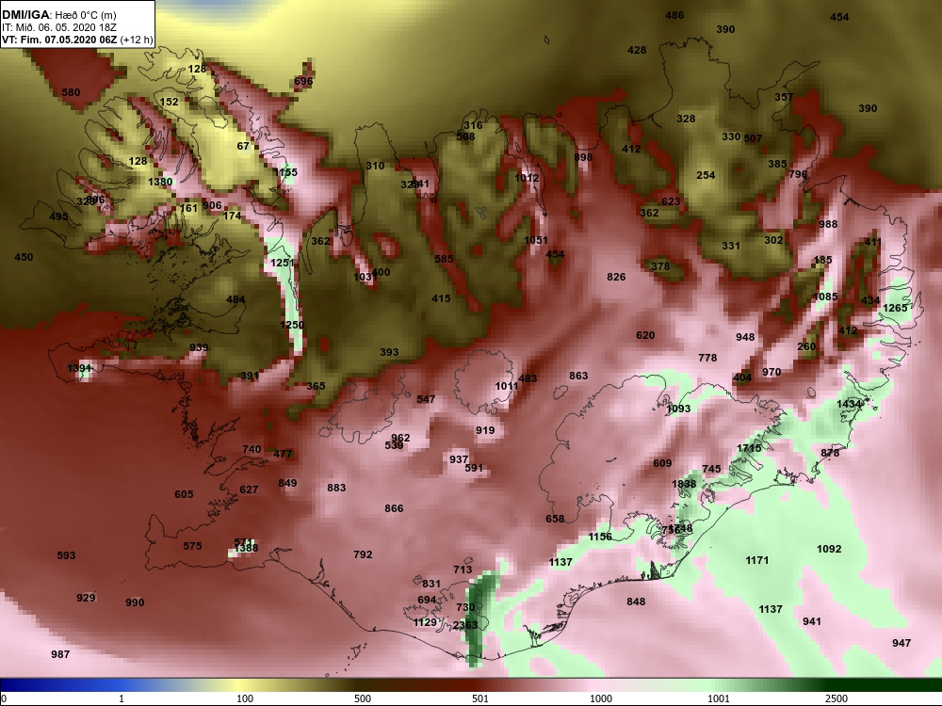Click the VT Fim. 07.05.2020 06Z line
Image resolution: width=942 pixels, height=706 pixels.
[77, 40]
